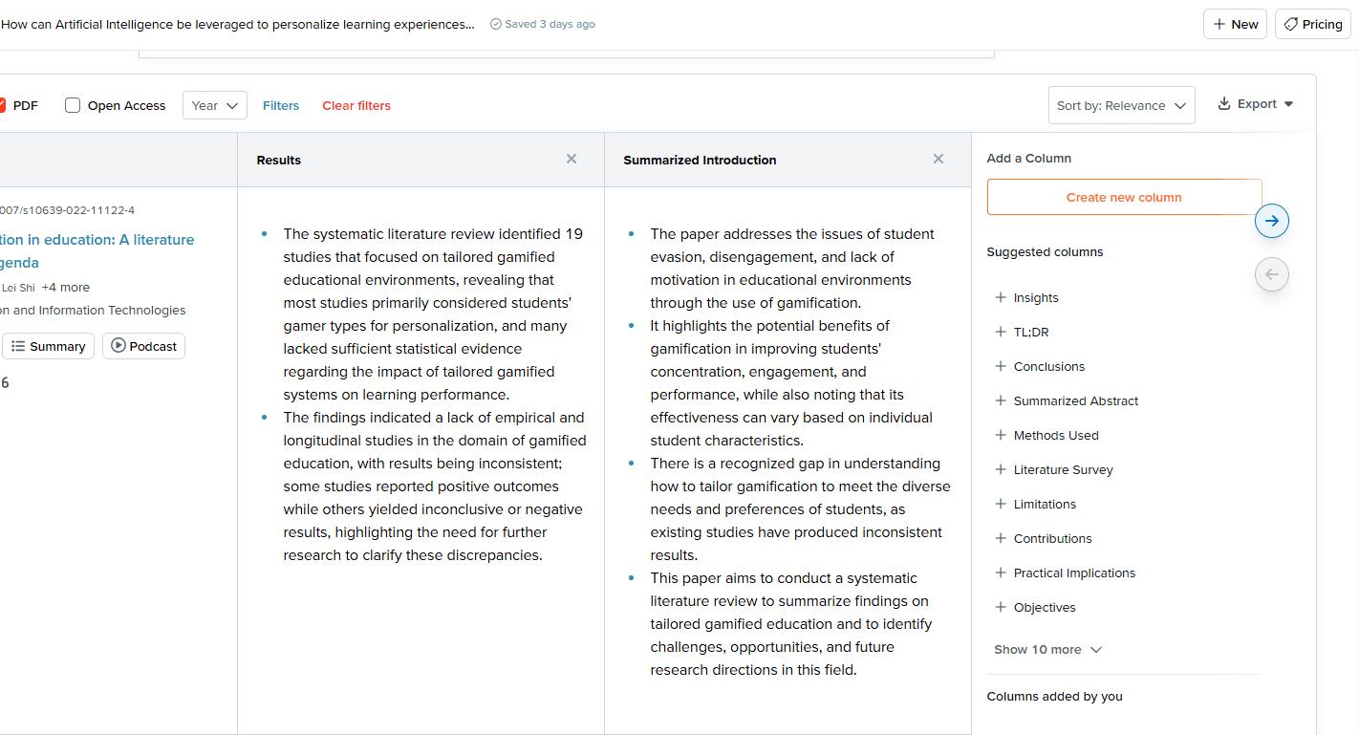Click the Pricing button
The height and width of the screenshot is (735, 1359).
pos(1312,24)
